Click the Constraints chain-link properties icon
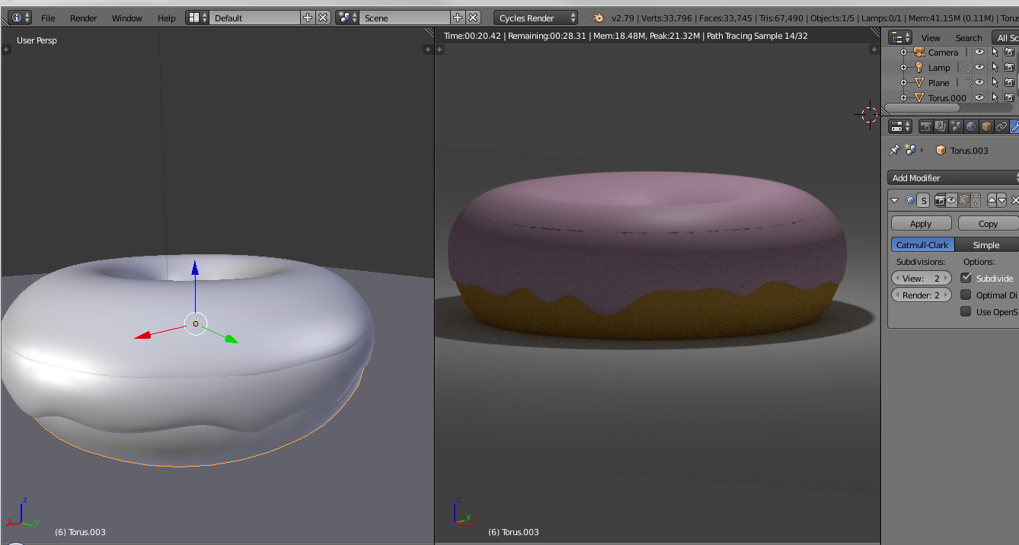This screenshot has height=545, width=1019. 1001,126
